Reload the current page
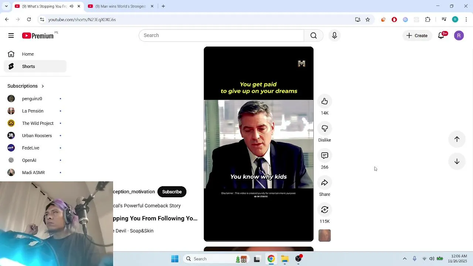 point(29,20)
